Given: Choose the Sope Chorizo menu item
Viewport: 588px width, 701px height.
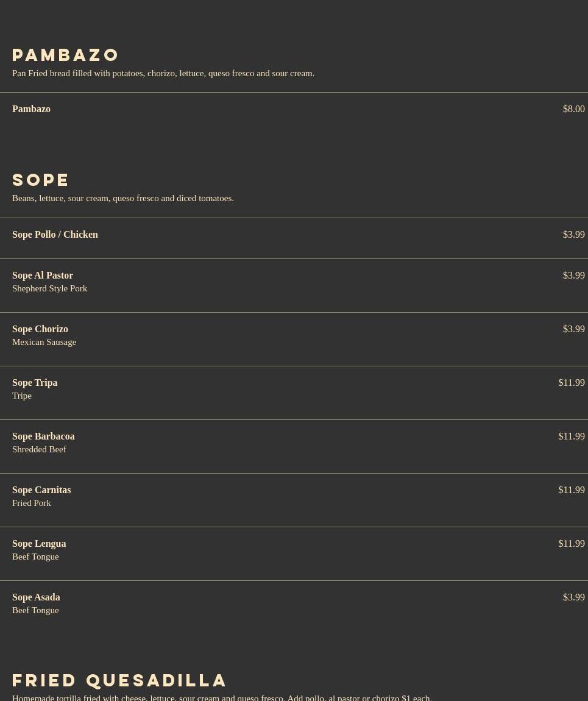Looking at the screenshot, I should pos(40,329).
